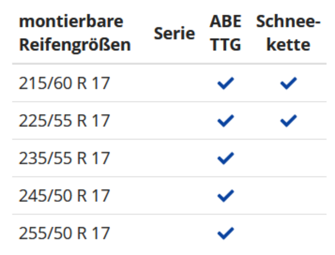Click the ABE TTG checkmark for 225/55 R 17
The image size is (335, 255).
[225, 121]
